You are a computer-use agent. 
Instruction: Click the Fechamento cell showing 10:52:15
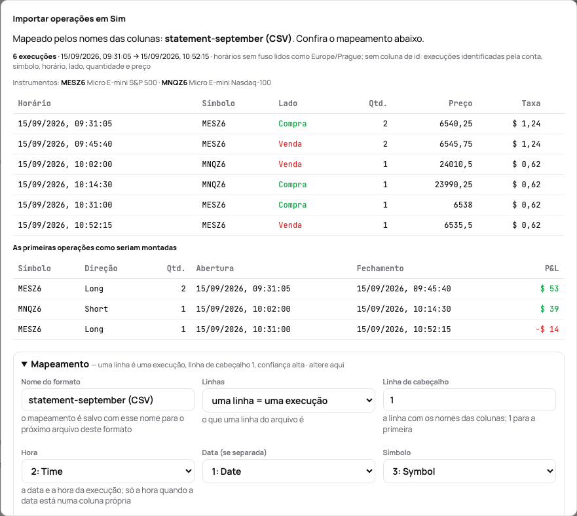pyautogui.click(x=403, y=329)
